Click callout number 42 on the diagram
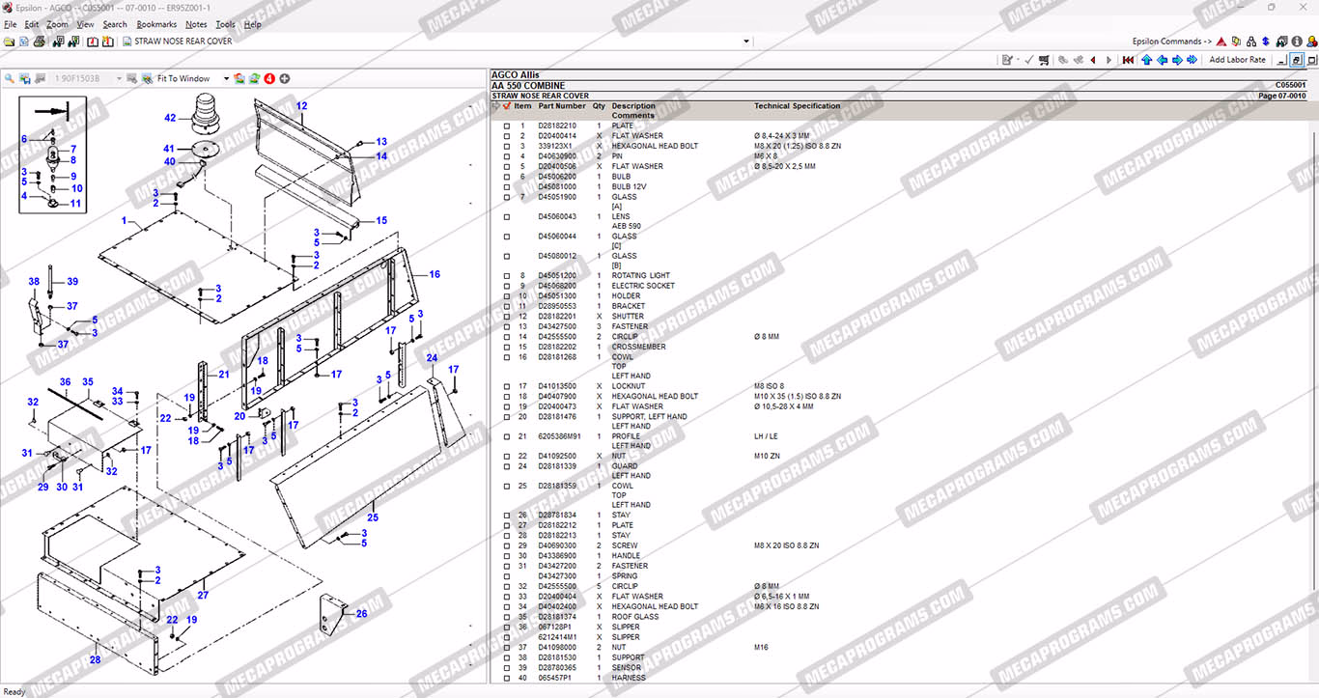Viewport: 1319px width, 698px height. (170, 118)
